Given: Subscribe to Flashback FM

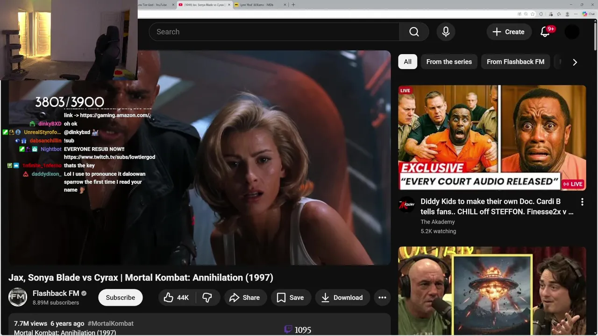Looking at the screenshot, I should pos(121,297).
